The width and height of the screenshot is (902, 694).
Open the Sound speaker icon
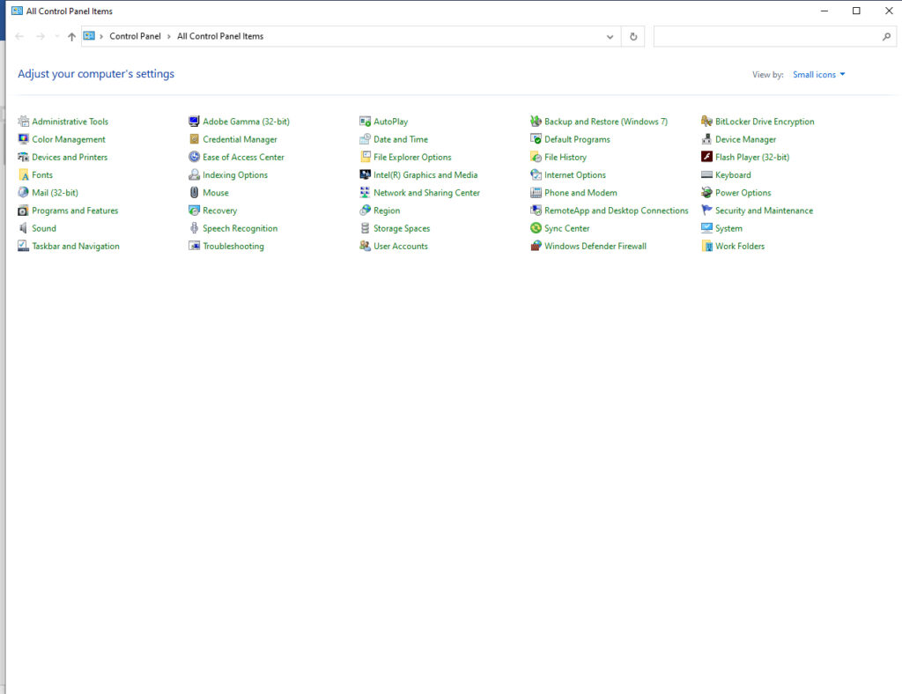pyautogui.click(x=23, y=228)
